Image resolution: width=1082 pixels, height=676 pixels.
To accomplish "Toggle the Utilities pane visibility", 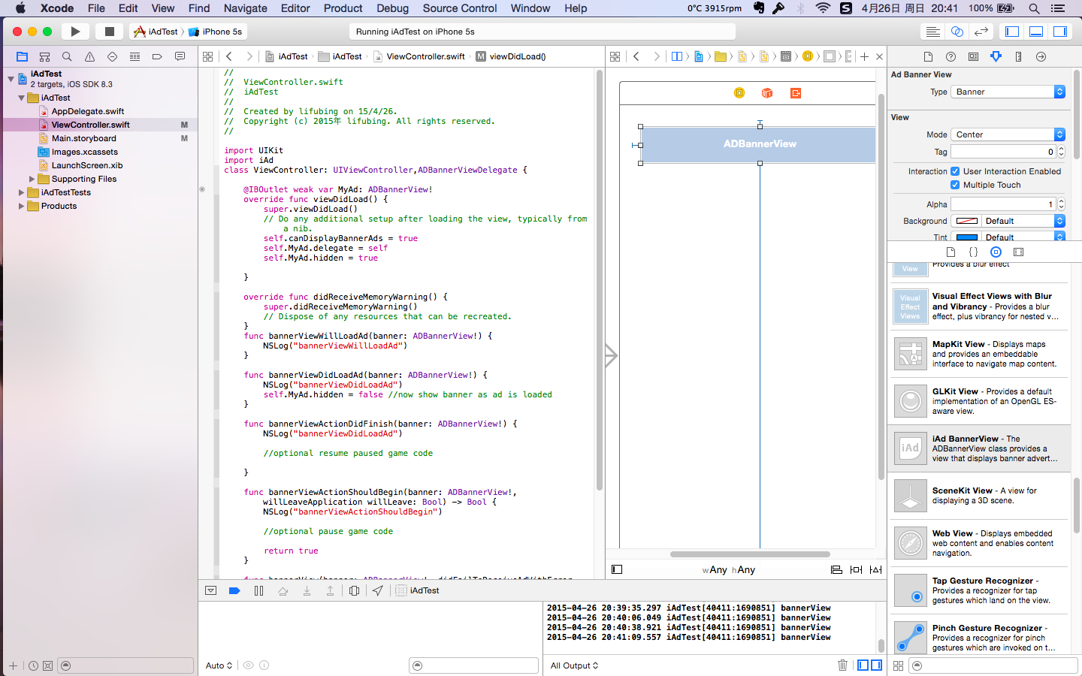I will (x=1060, y=32).
